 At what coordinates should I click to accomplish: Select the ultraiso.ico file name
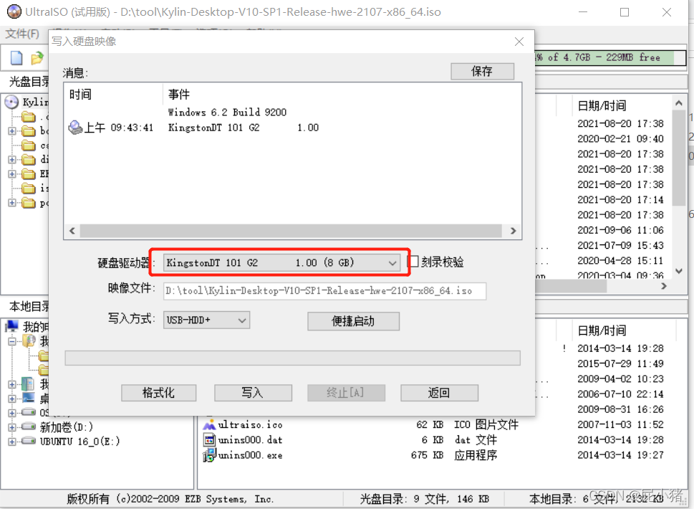[x=250, y=425]
